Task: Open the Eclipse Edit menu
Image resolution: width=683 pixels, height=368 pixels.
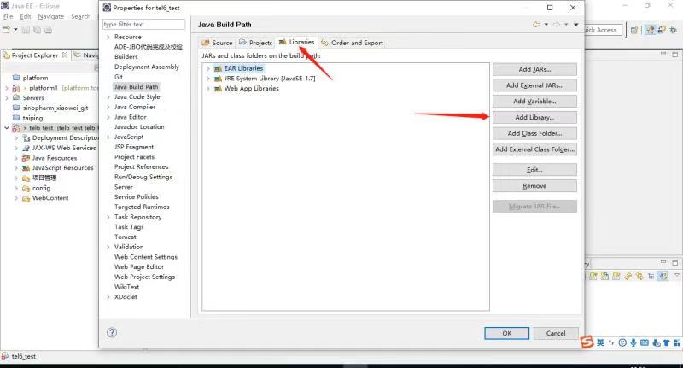Action: click(x=26, y=16)
